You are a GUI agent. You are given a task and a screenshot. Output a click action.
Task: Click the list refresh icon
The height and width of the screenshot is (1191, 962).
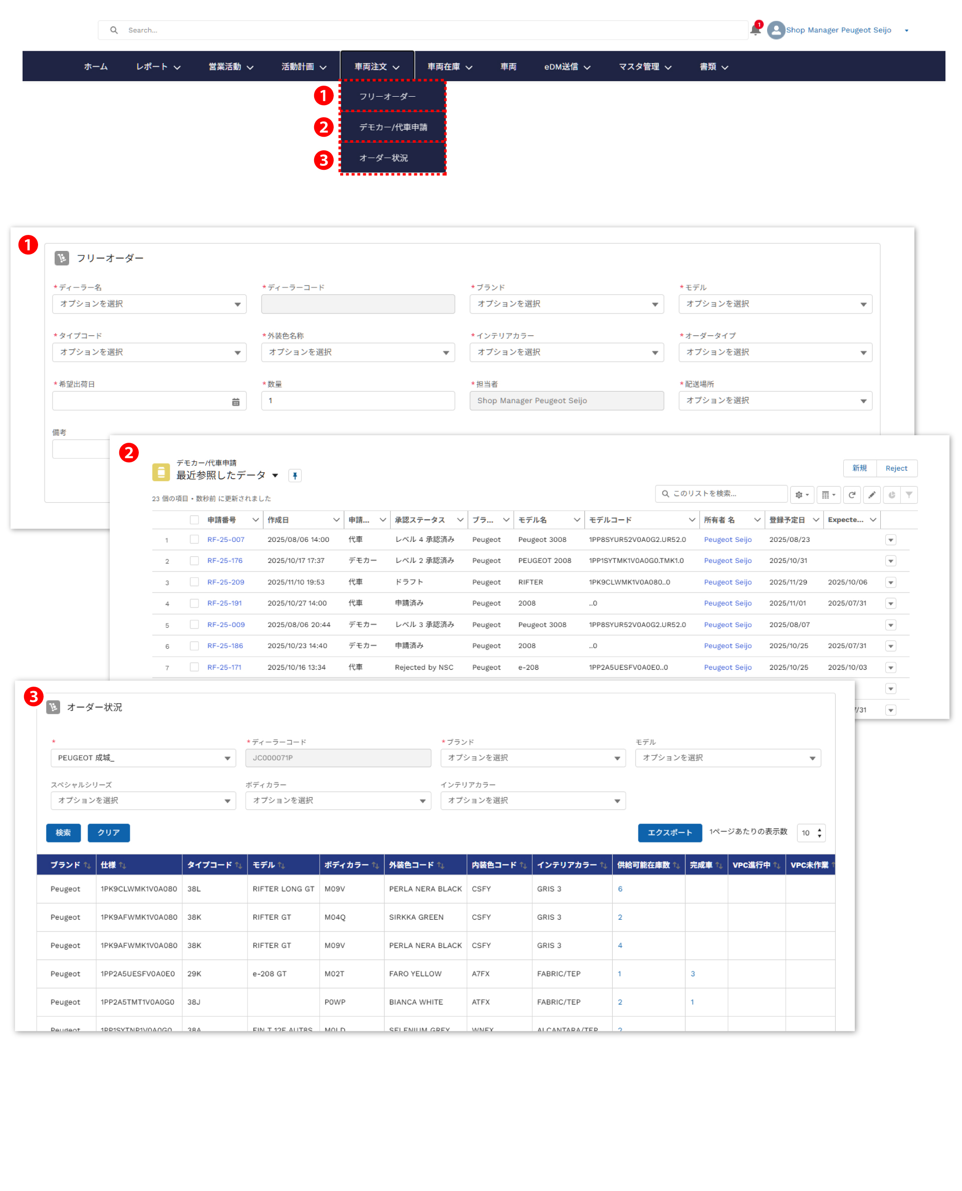pyautogui.click(x=852, y=495)
